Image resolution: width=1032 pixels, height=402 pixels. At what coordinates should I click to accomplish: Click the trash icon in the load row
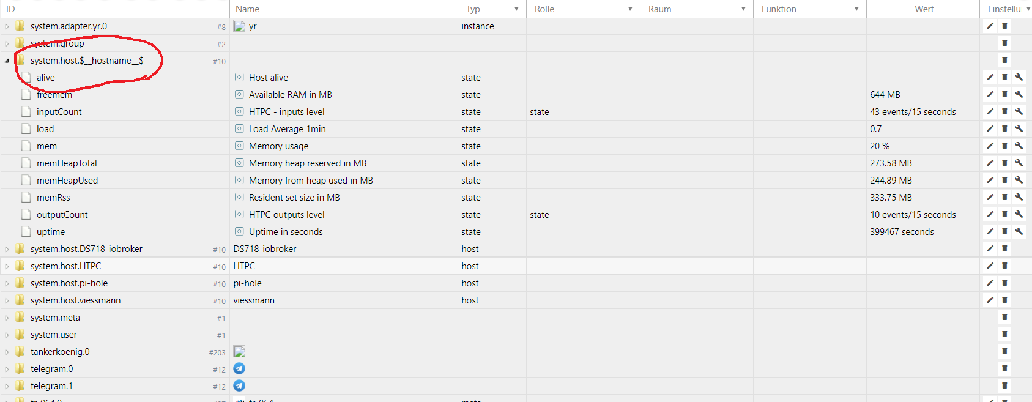tap(1004, 129)
